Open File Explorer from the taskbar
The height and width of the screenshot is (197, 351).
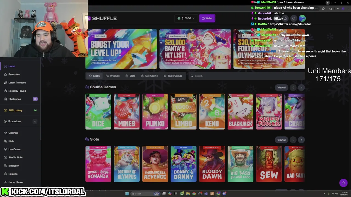click(x=188, y=194)
